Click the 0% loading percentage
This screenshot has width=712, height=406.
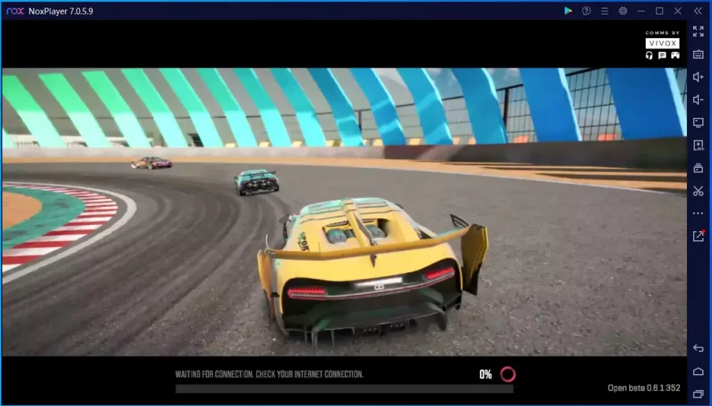[485, 374]
